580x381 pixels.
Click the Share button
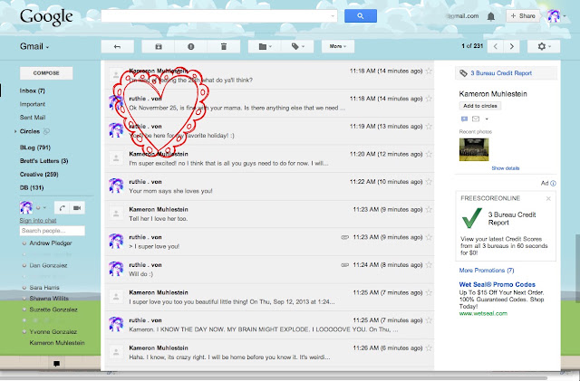(523, 16)
